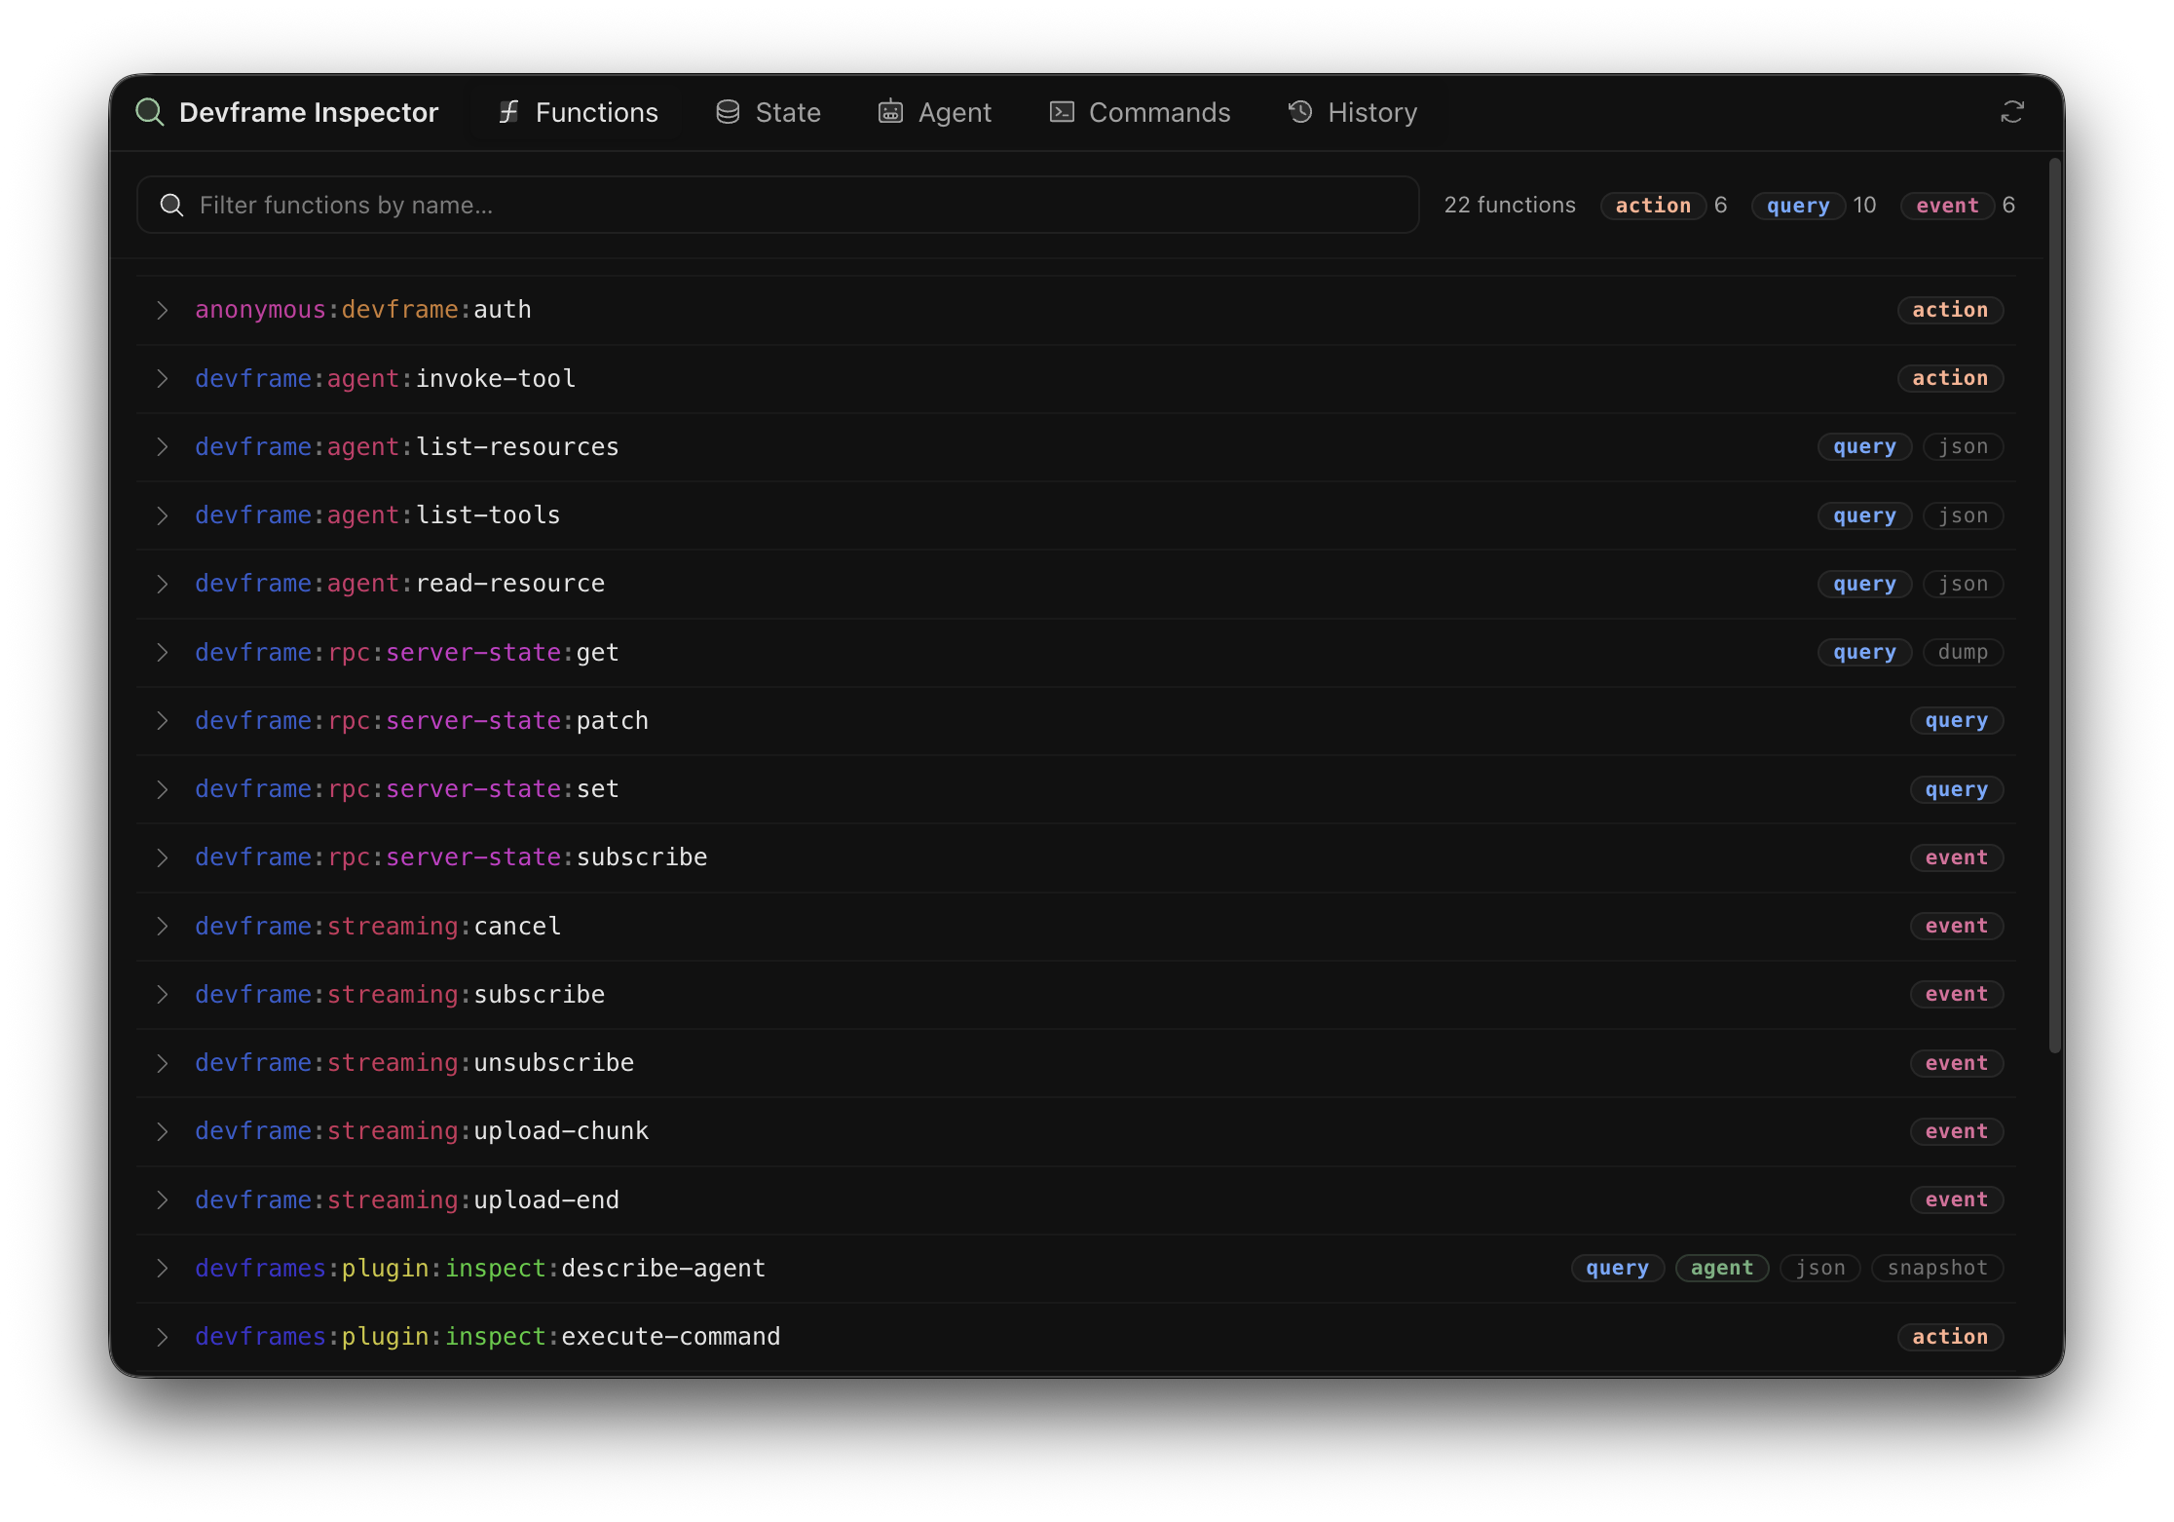Click event badge on streaming:unsubscribe row
This screenshot has height=1522, width=2174.
[x=1956, y=1063]
